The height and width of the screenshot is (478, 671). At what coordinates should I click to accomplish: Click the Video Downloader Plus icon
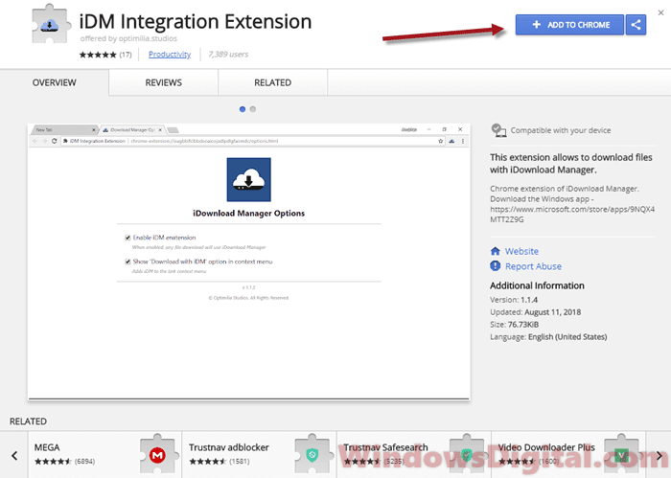[x=621, y=455]
